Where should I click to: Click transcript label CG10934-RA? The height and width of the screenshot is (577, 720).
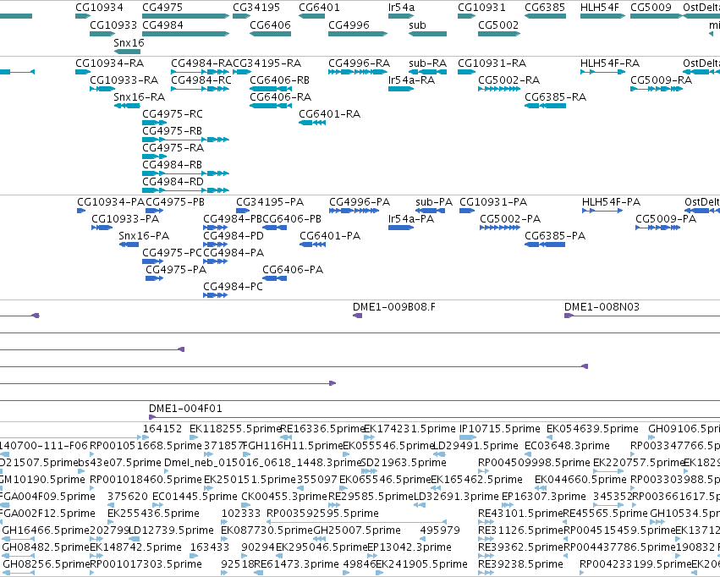(110, 63)
